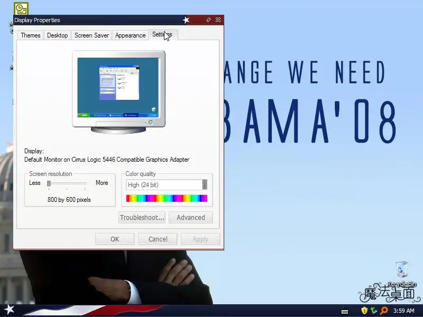Select the Appearance tab

click(130, 35)
